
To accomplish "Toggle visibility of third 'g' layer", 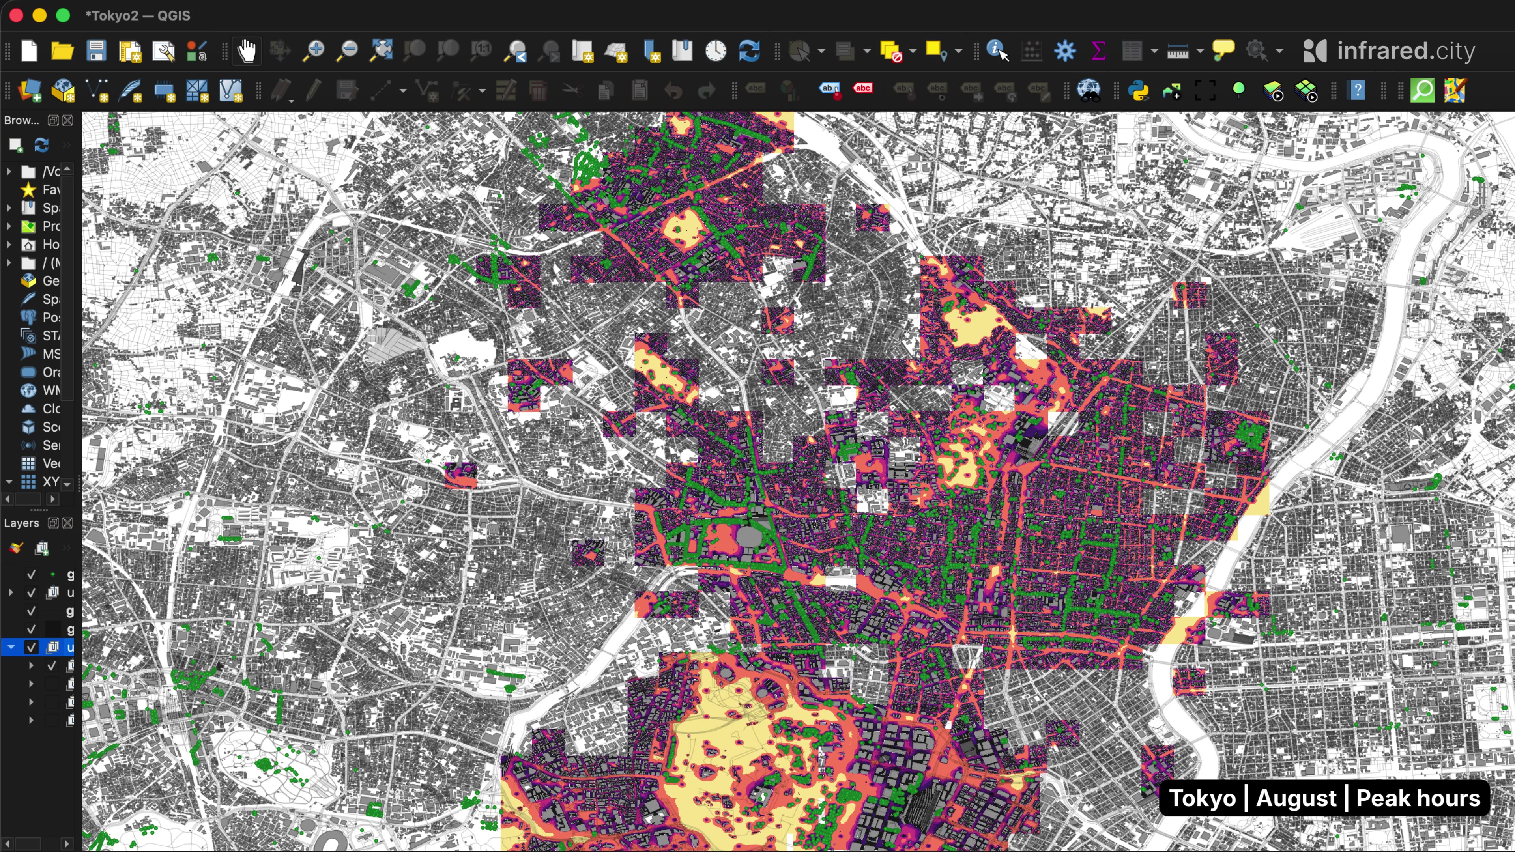I will (31, 629).
